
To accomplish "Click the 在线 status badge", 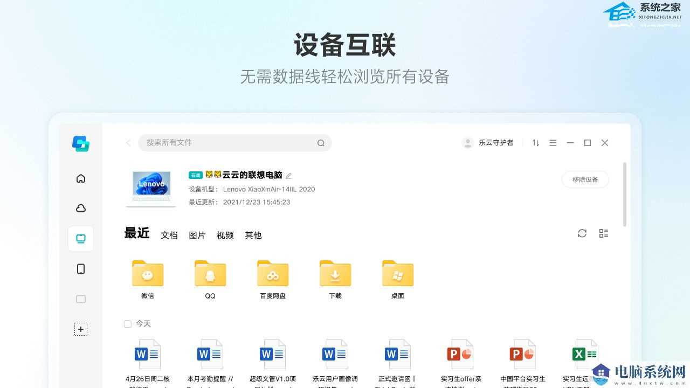I will click(195, 175).
